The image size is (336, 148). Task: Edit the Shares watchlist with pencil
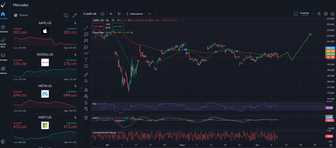point(74,15)
